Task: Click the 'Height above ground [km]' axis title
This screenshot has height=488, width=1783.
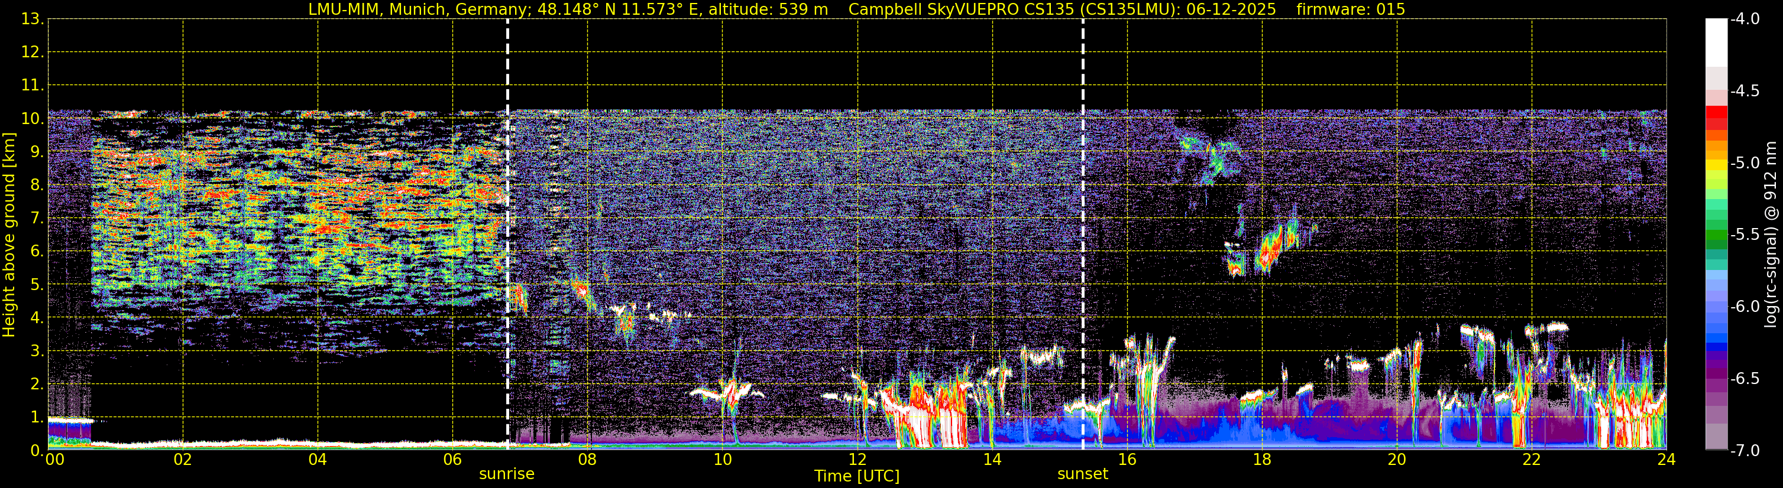Action: (9, 235)
